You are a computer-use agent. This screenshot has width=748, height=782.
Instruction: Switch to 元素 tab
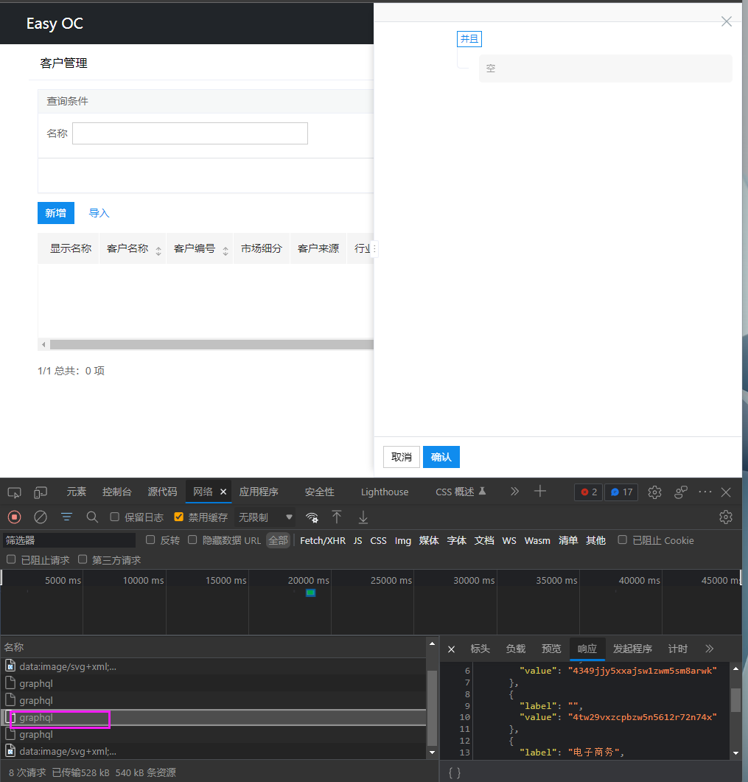(77, 492)
